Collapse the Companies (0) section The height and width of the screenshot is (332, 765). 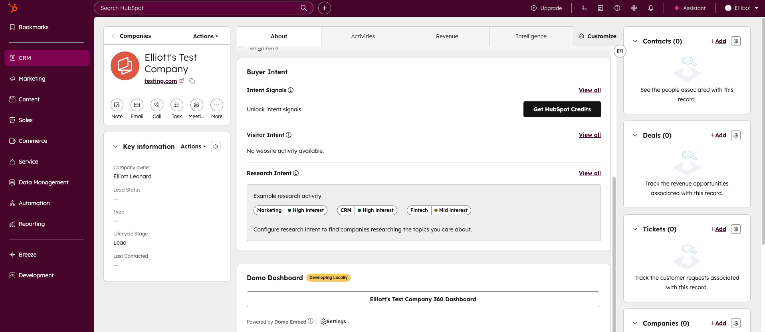(x=635, y=323)
